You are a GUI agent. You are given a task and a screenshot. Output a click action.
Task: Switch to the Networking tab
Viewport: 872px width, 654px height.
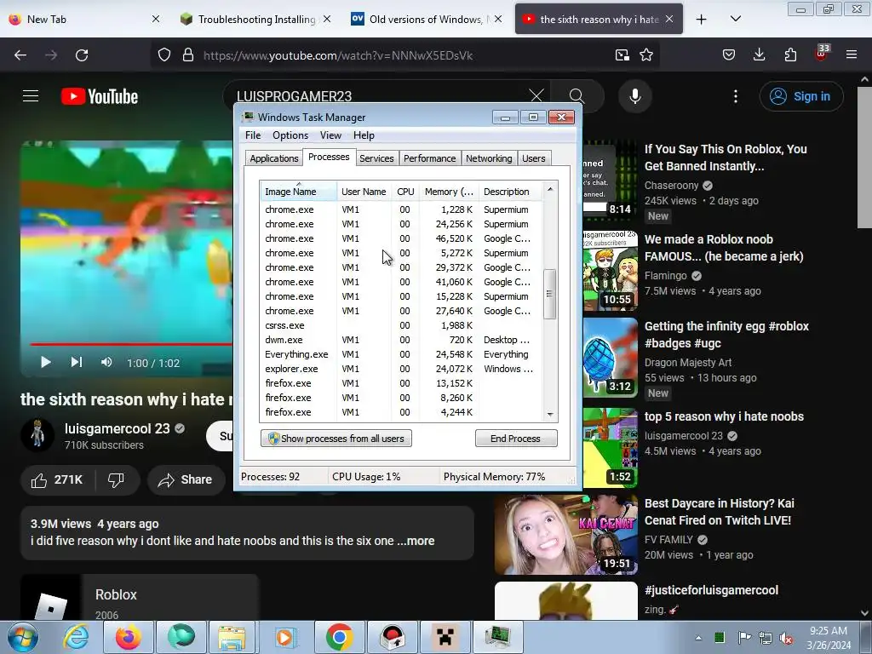point(489,158)
